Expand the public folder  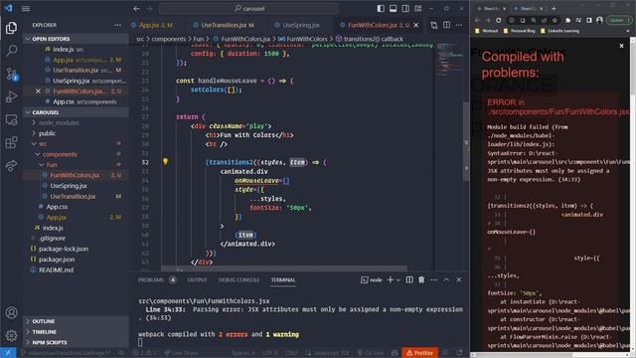pyautogui.click(x=76, y=133)
